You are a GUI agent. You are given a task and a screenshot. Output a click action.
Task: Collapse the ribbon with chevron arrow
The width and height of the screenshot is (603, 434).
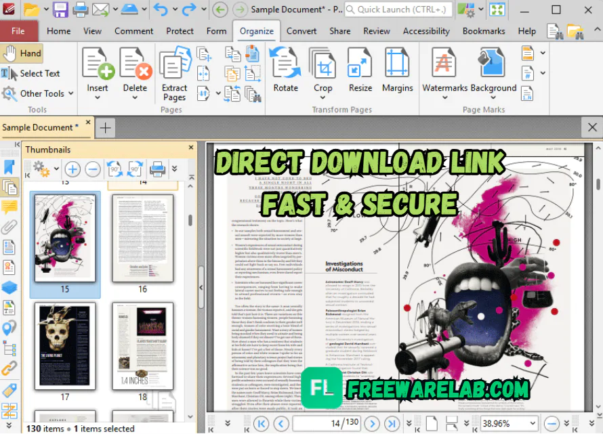[x=597, y=30]
